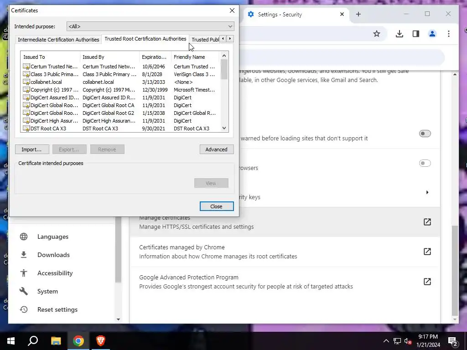Open File Explorer from the taskbar
This screenshot has width=467, height=350.
point(56,341)
